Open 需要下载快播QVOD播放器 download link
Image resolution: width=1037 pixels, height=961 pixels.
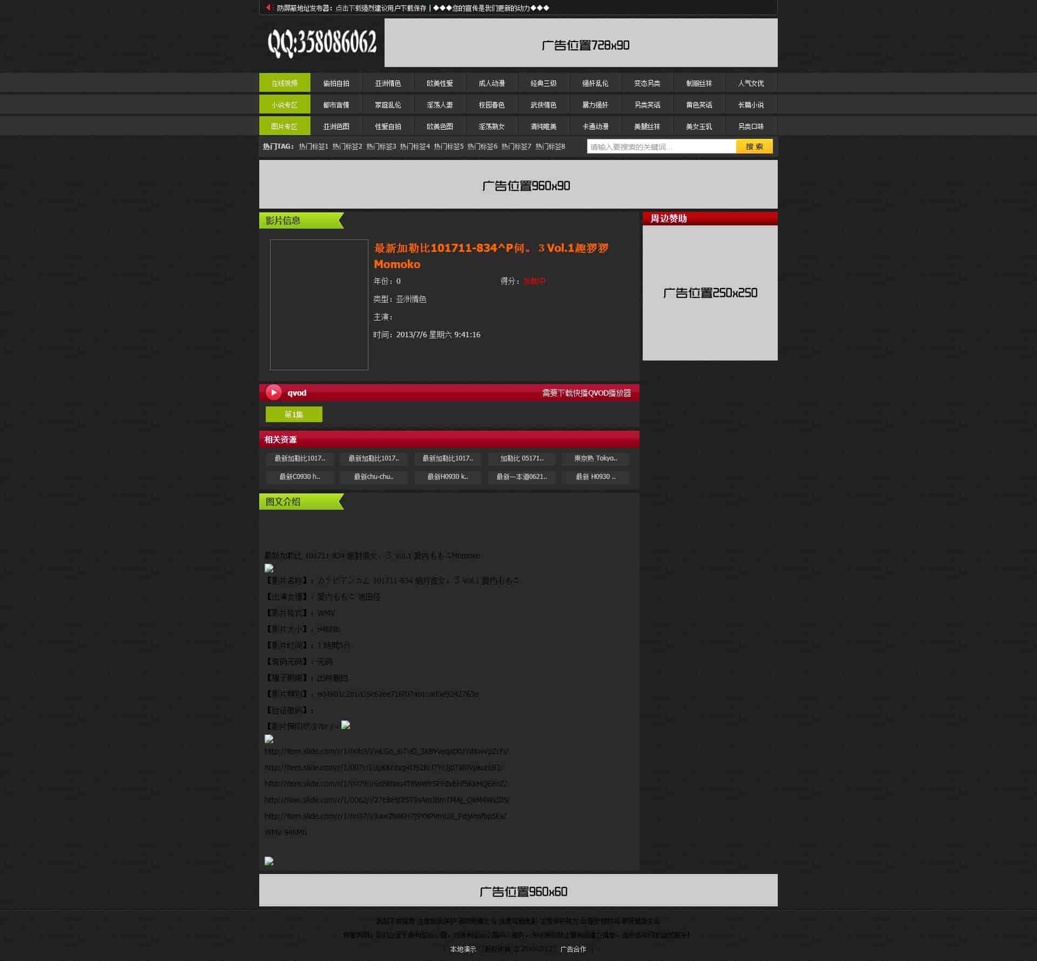[x=586, y=393]
